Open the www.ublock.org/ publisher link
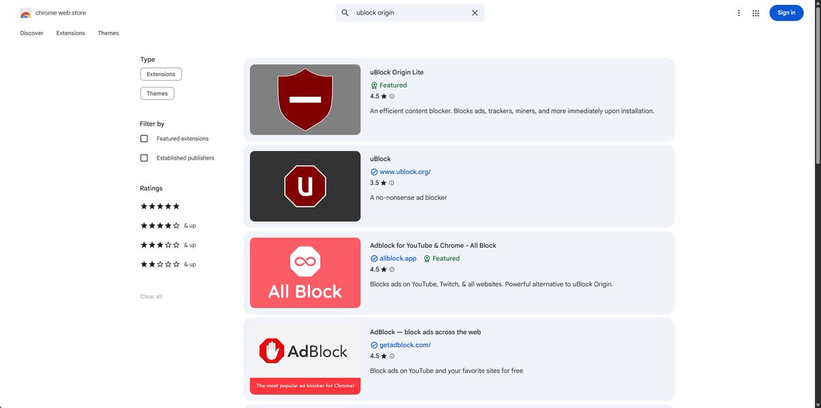The image size is (821, 408). coord(405,172)
